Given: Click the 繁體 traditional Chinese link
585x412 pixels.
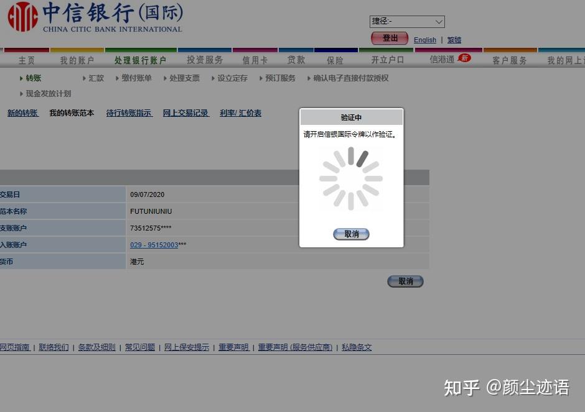Looking at the screenshot, I should pyautogui.click(x=454, y=40).
